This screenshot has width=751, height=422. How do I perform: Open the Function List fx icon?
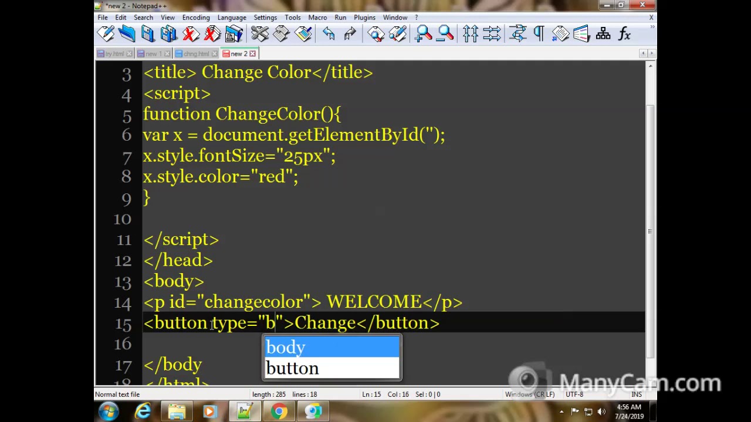(625, 34)
